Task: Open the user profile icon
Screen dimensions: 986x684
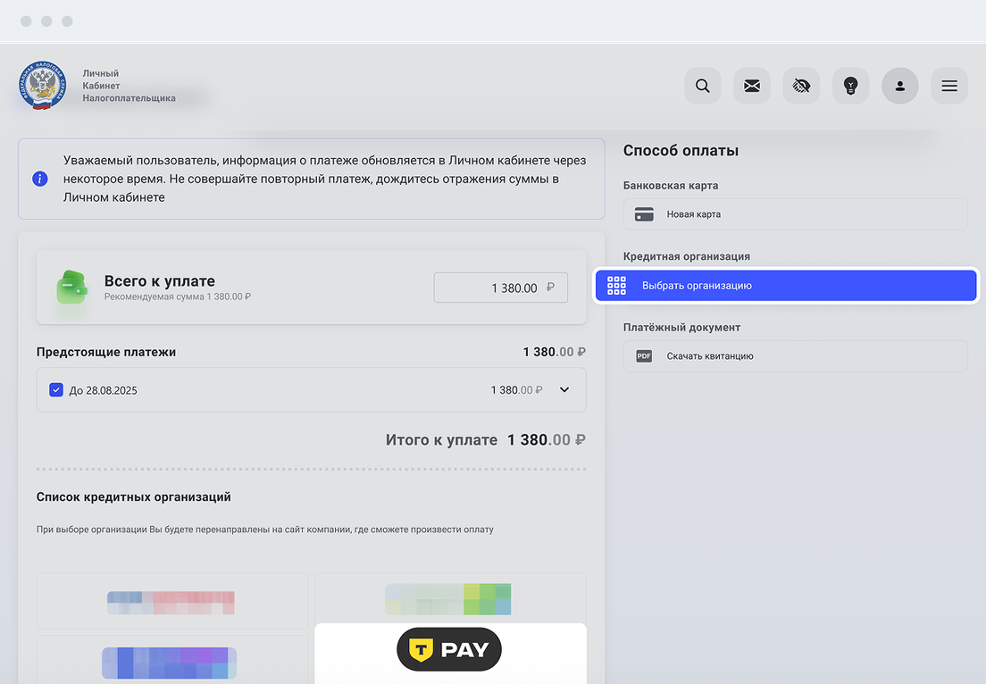Action: (x=899, y=87)
